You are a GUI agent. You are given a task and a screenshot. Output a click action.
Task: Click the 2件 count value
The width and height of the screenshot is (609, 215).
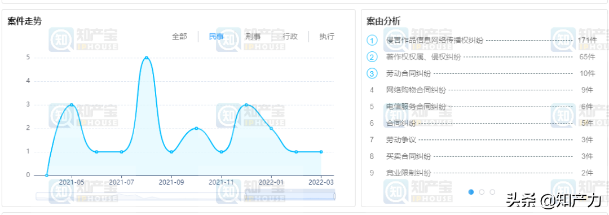pos(587,173)
